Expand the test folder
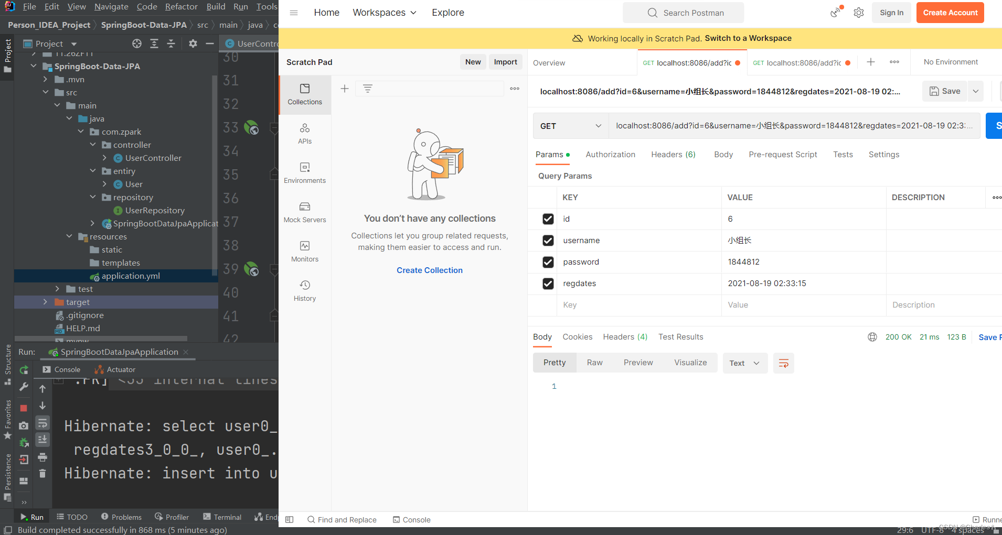The image size is (1002, 535). pyautogui.click(x=58, y=289)
